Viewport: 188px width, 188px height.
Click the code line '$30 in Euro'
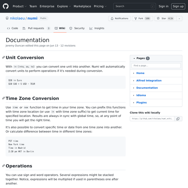[15, 80]
